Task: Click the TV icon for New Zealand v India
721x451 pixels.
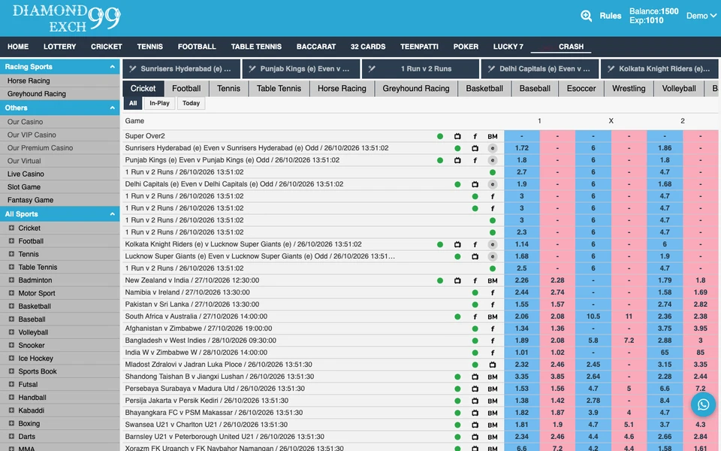Action: (457, 280)
